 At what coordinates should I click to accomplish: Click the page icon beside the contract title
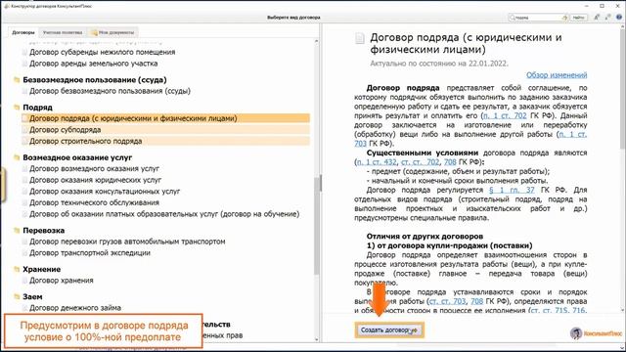(x=360, y=39)
